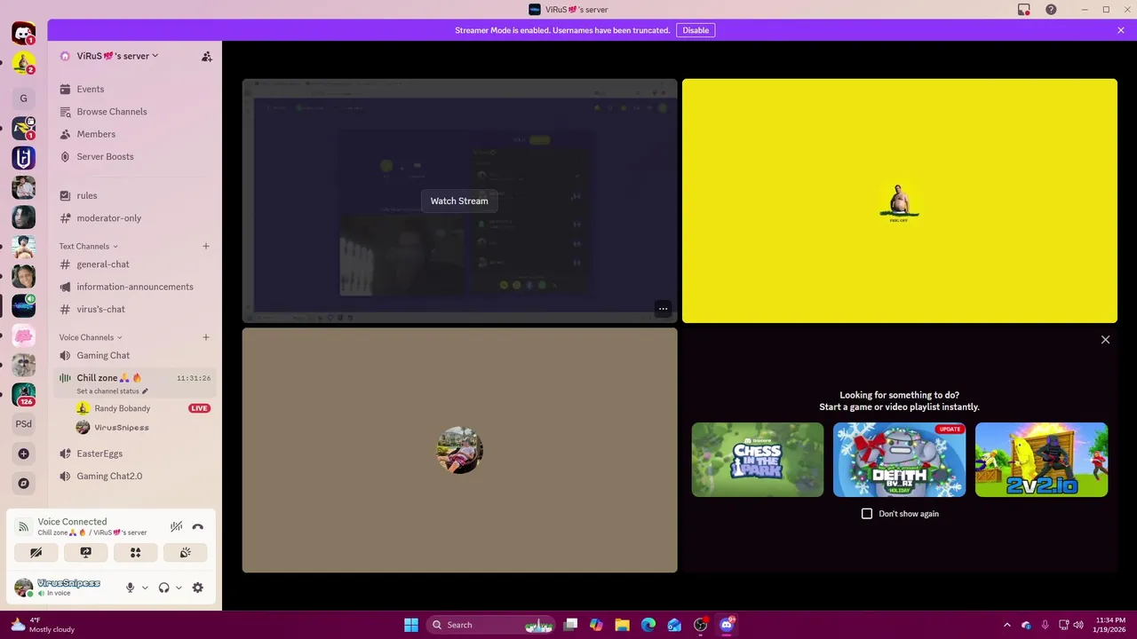Show hidden system tray icons chevron
The height and width of the screenshot is (639, 1137).
click(1006, 625)
